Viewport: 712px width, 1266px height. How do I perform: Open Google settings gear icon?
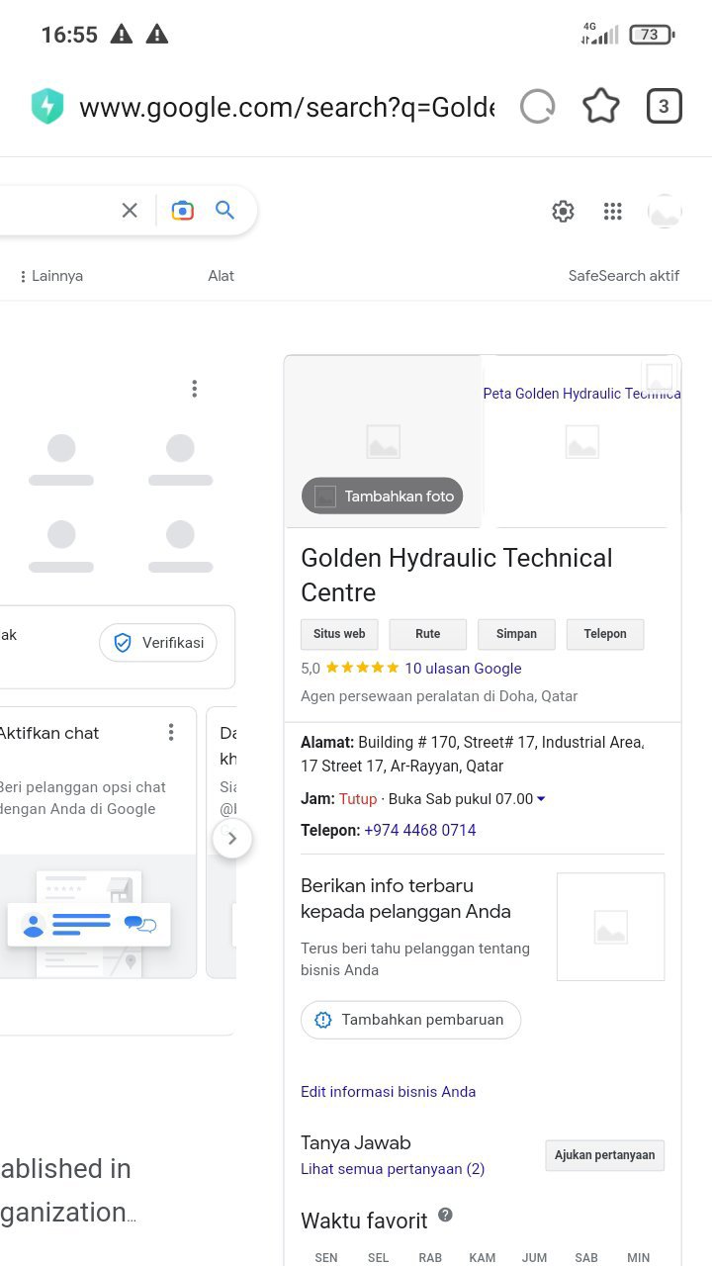tap(563, 211)
